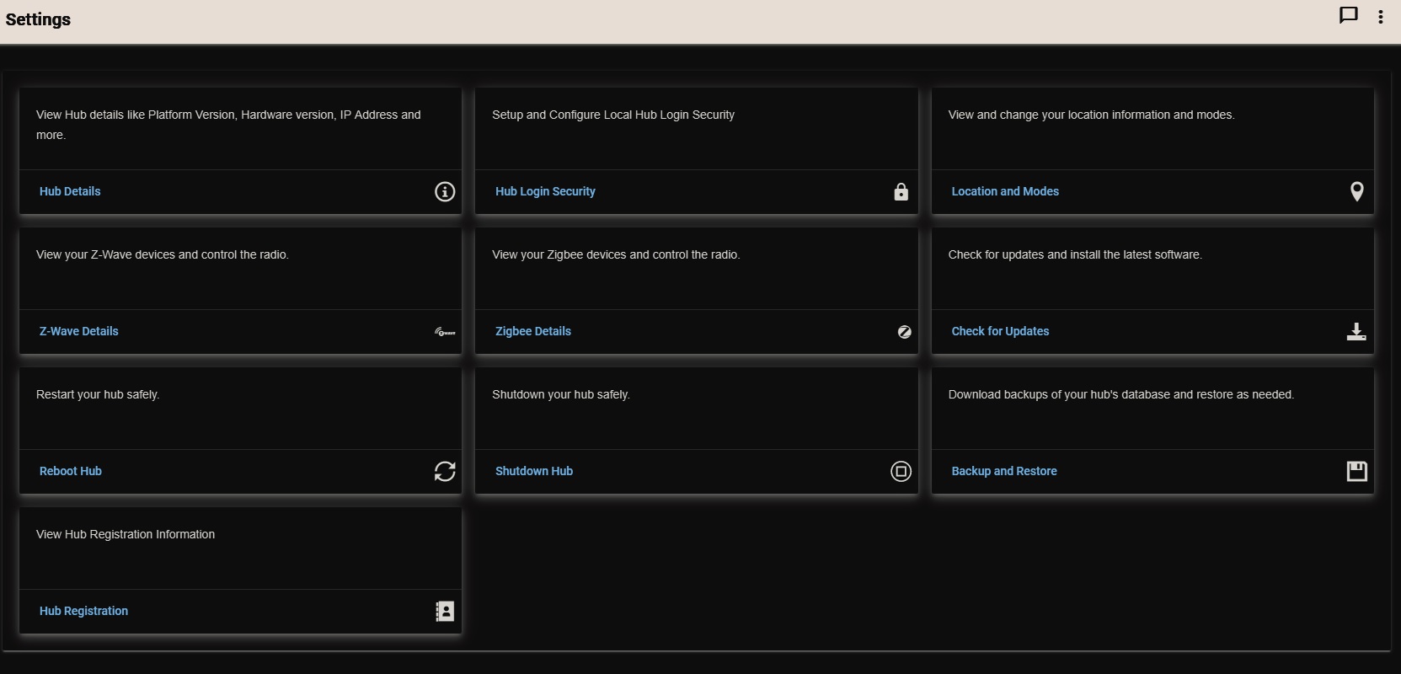Click text 'View your Z-Wave devices and control the radio'
1401x674 pixels.
point(161,254)
